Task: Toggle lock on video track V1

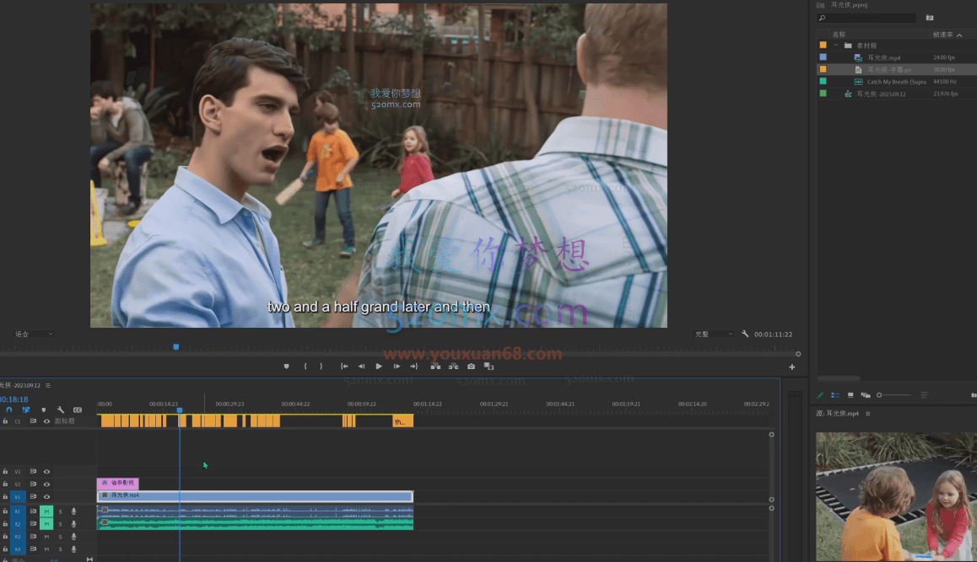Action: tap(5, 496)
